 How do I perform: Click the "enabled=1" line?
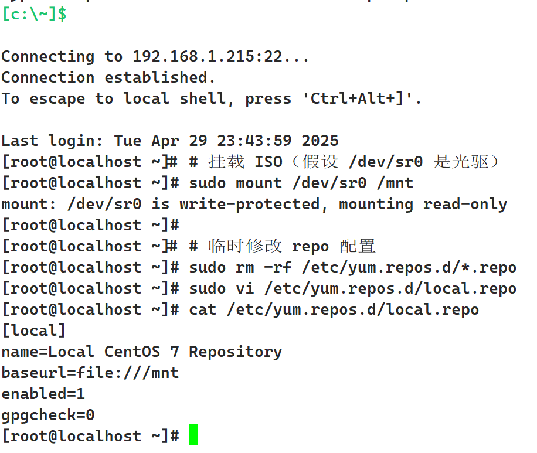coord(43,394)
